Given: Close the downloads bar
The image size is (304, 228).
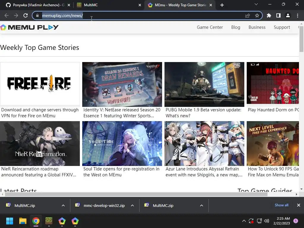Looking at the screenshot, I should (x=299, y=205).
